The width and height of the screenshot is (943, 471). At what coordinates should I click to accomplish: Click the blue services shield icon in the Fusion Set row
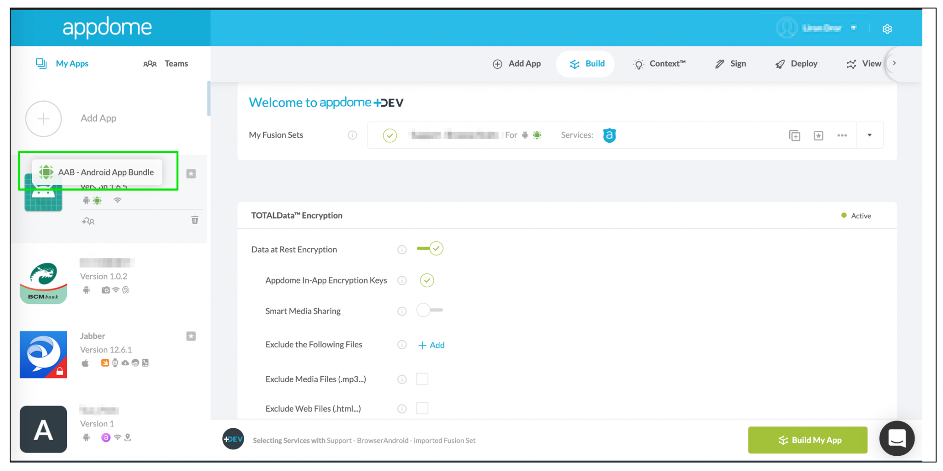pyautogui.click(x=609, y=135)
